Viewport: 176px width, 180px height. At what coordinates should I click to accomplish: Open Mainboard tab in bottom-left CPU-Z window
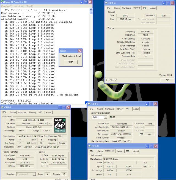click(22, 112)
